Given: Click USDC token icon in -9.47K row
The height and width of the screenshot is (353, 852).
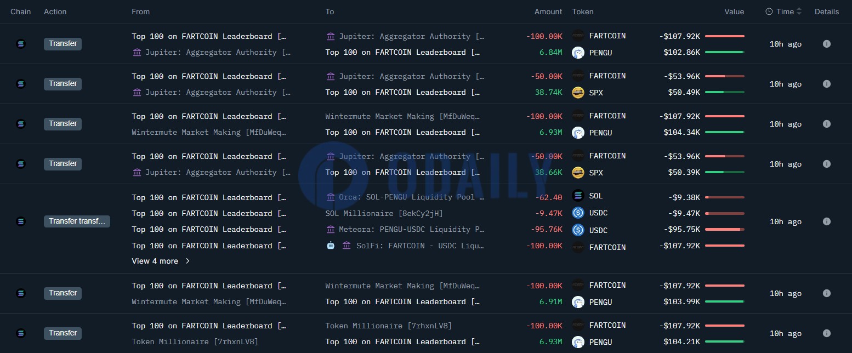Looking at the screenshot, I should click(578, 213).
